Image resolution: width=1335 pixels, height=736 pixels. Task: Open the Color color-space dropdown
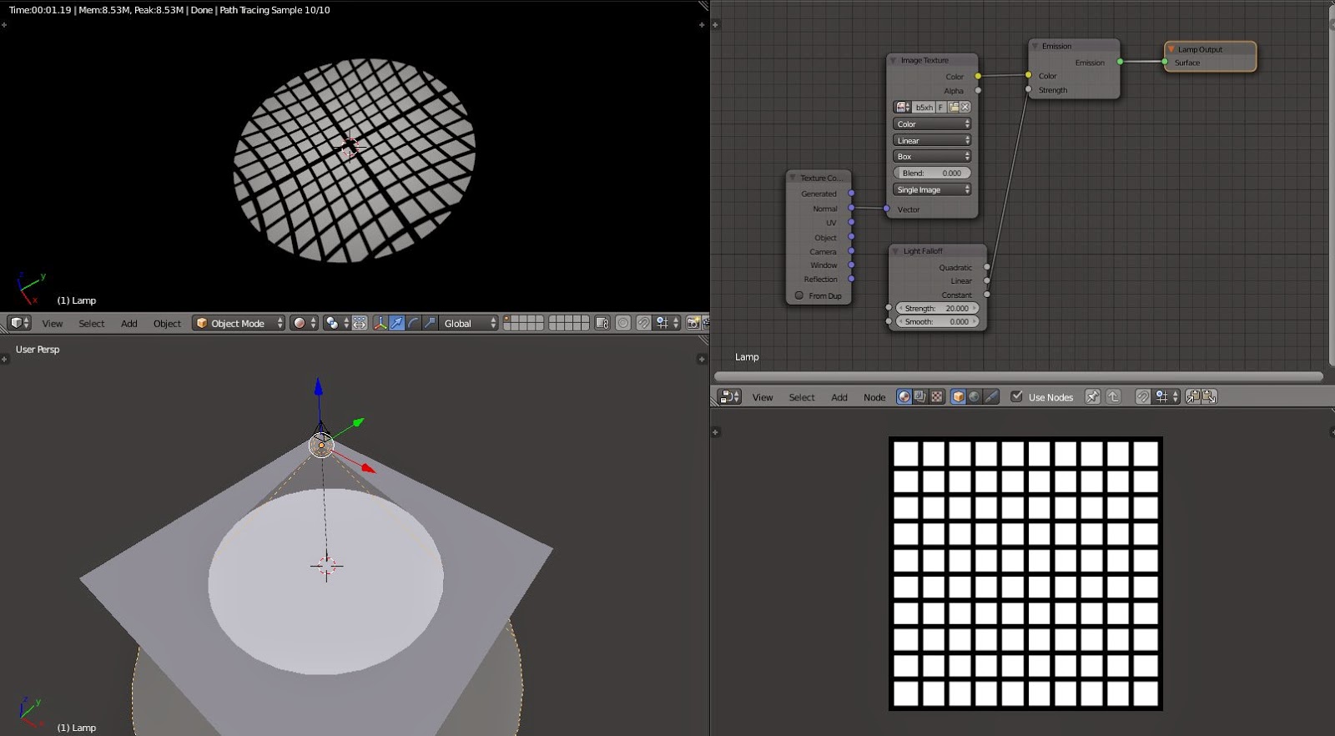pyautogui.click(x=932, y=124)
